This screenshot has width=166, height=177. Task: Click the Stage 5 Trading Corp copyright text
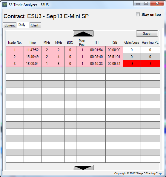tap(138, 173)
